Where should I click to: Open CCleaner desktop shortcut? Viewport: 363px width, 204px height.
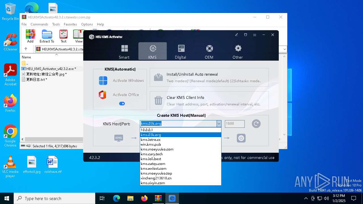pyautogui.click(x=10, y=42)
